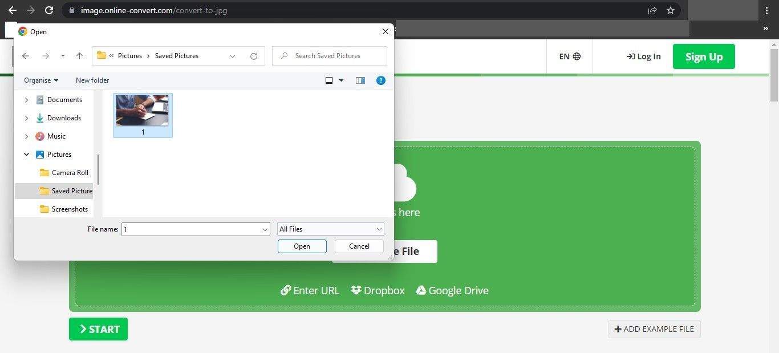Click the Sign Up button
This screenshot has width=779, height=353.
point(703,56)
